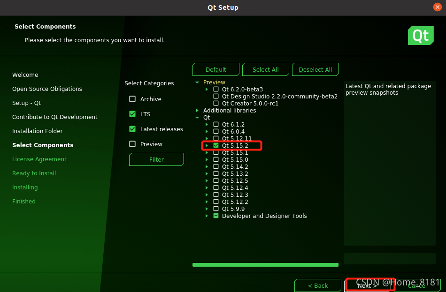The image size is (446, 292).
Task: Check the Qt 5.15.0 component
Action: 216,159
